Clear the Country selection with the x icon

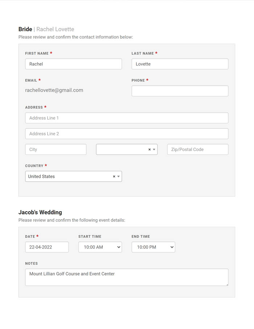coord(114,177)
